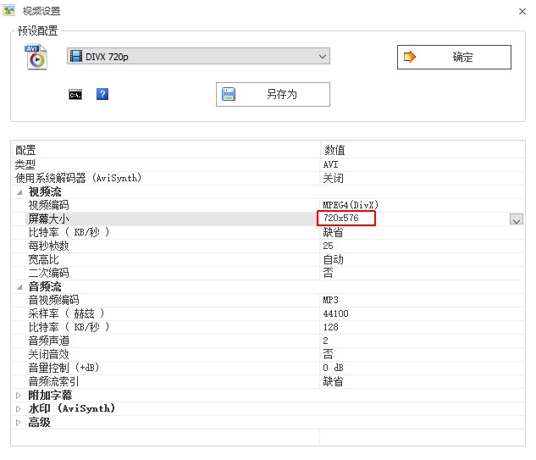The width and height of the screenshot is (536, 460).
Task: Select the 屏幕大小 row label
Action: pyautogui.click(x=48, y=219)
